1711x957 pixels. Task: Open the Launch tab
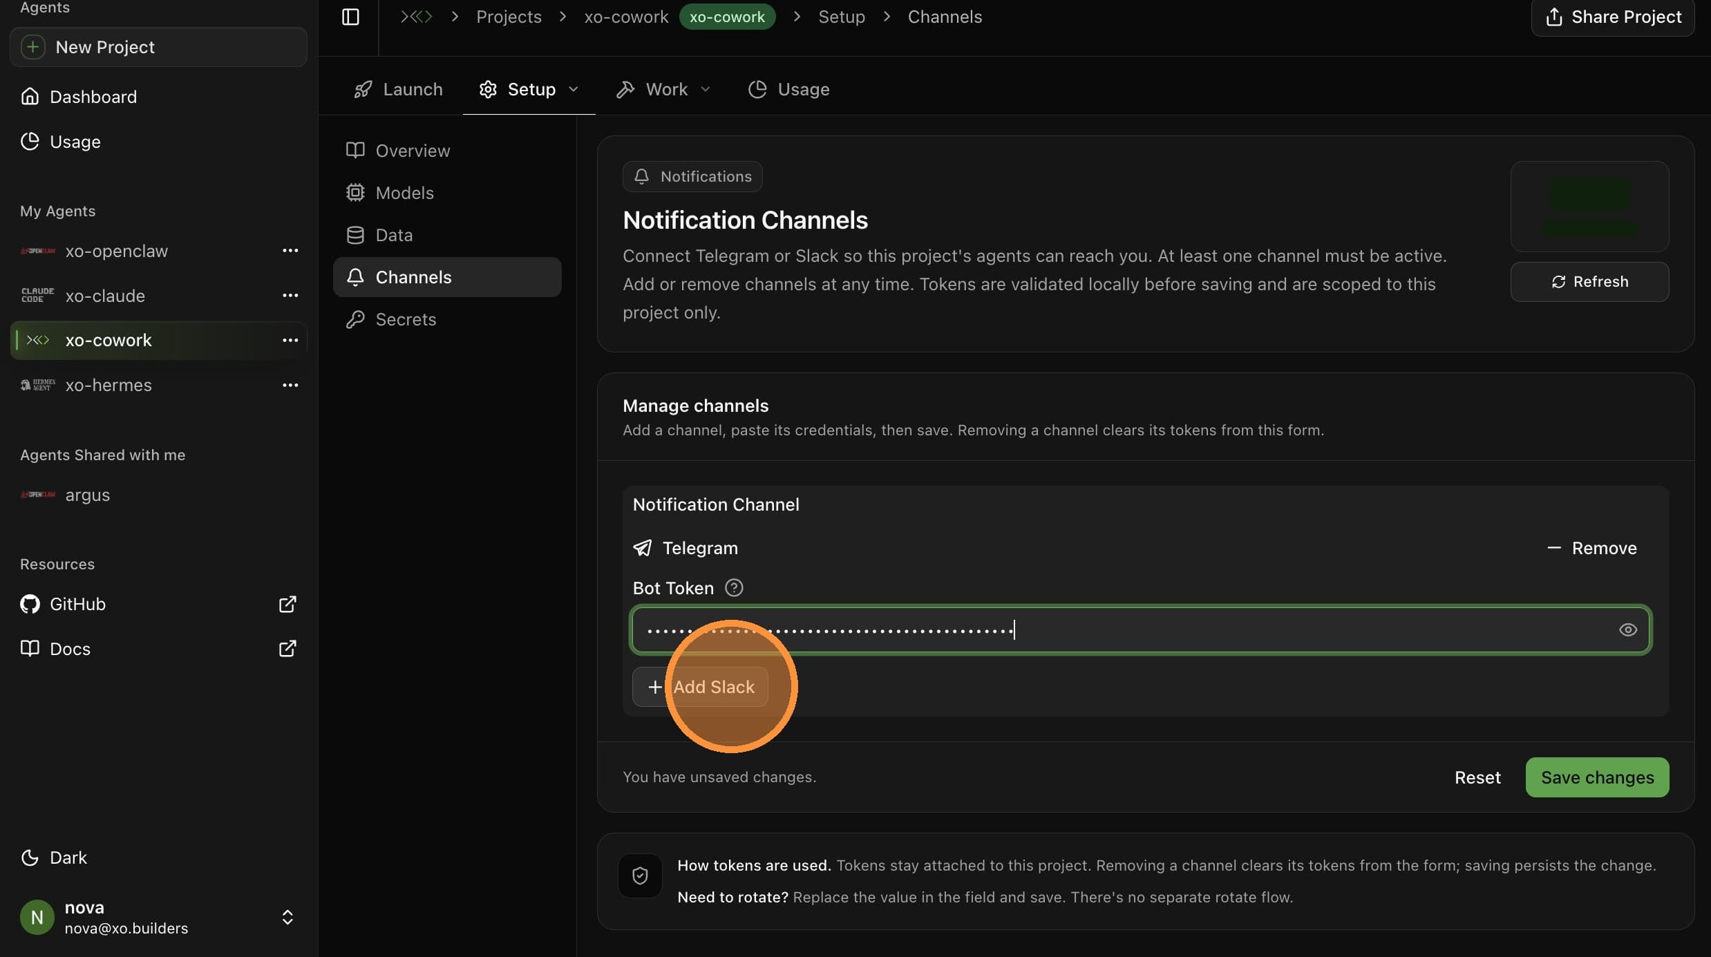click(x=398, y=89)
